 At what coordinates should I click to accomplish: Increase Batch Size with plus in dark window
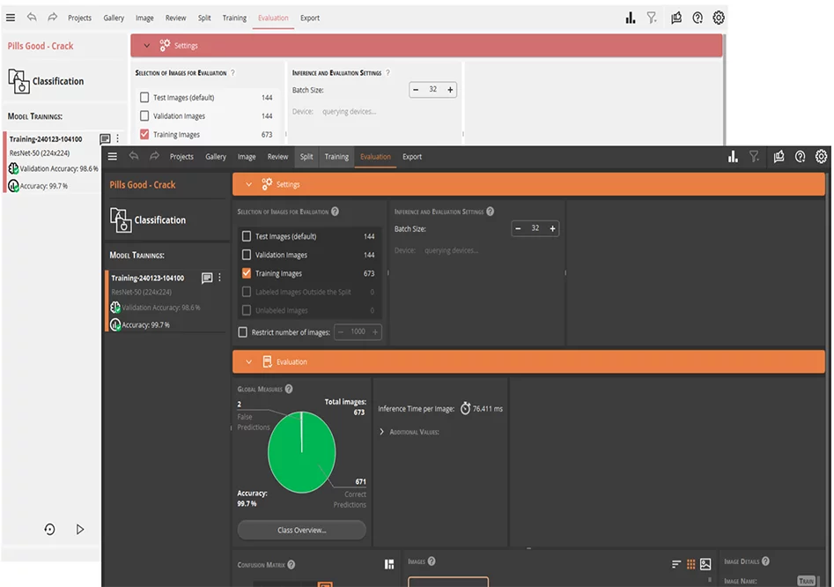pos(552,228)
